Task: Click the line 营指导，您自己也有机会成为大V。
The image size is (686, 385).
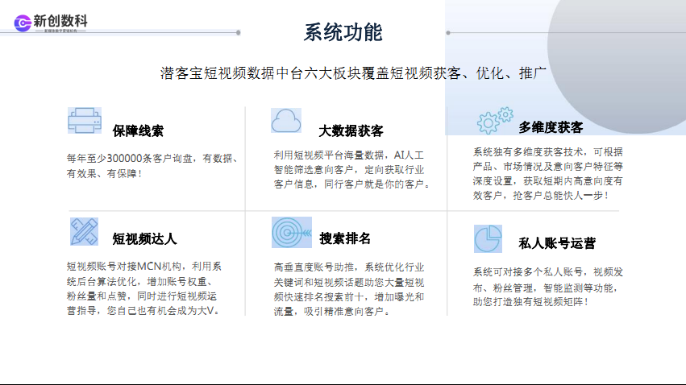Action: tap(143, 310)
